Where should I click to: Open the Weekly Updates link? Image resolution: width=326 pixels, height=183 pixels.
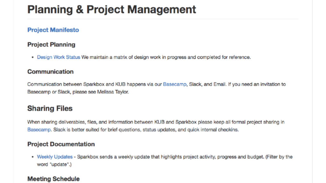[55, 157]
